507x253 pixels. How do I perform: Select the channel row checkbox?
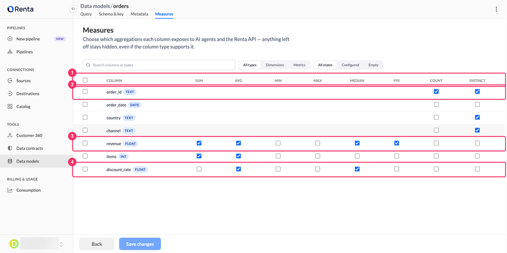85,130
